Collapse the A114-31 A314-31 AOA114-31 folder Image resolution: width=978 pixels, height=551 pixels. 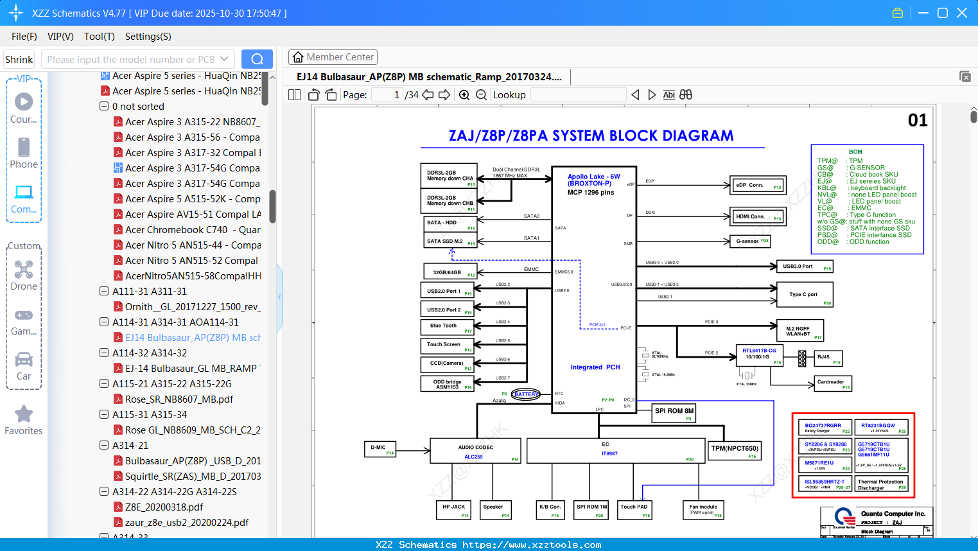point(103,322)
